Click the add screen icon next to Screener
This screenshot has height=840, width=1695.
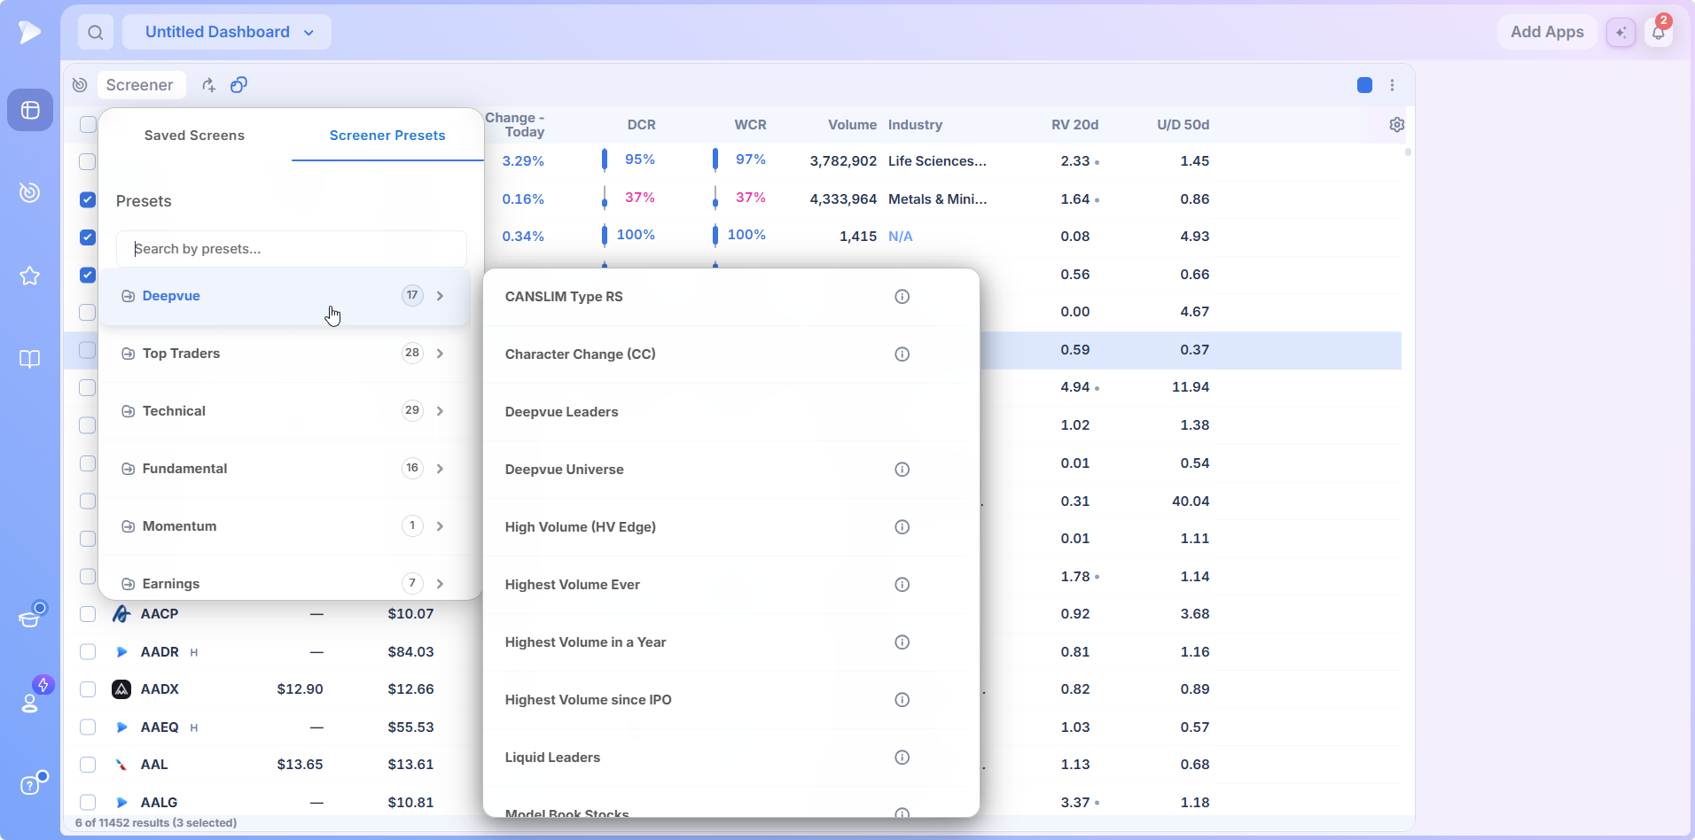208,85
